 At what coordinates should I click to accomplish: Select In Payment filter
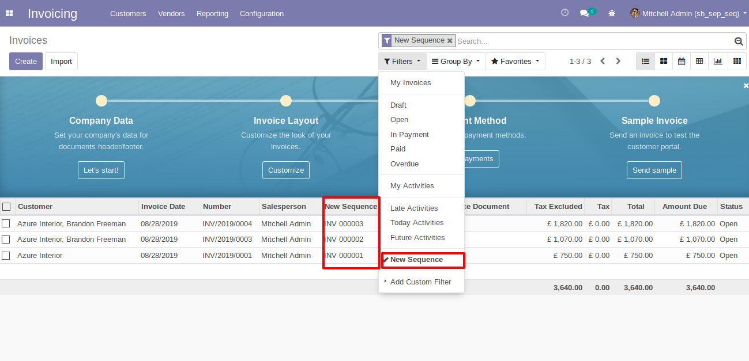[x=421, y=135]
